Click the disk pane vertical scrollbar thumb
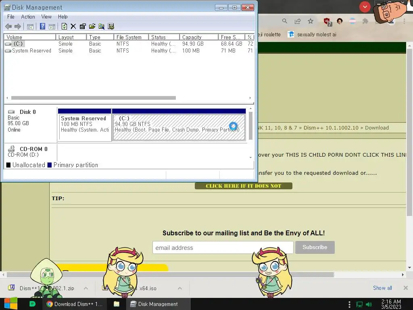The image size is (413, 310). tap(250, 126)
